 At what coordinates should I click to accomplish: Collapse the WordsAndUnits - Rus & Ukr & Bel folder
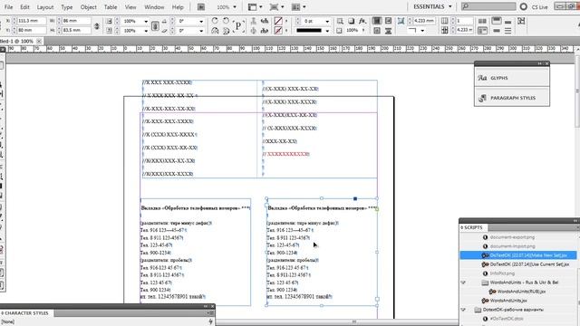coord(463,283)
